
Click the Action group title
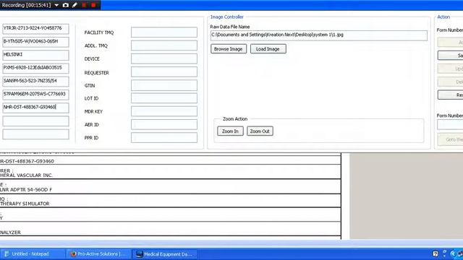point(443,17)
